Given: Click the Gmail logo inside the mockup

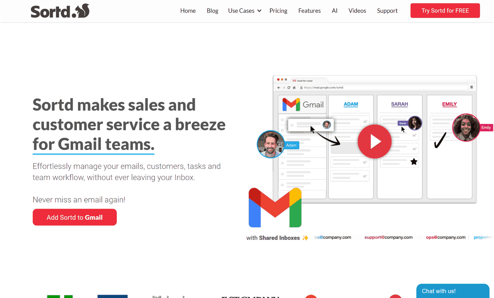Looking at the screenshot, I should [x=303, y=104].
